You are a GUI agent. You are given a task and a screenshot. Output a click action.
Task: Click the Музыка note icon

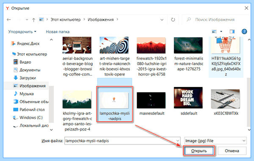click(16, 93)
